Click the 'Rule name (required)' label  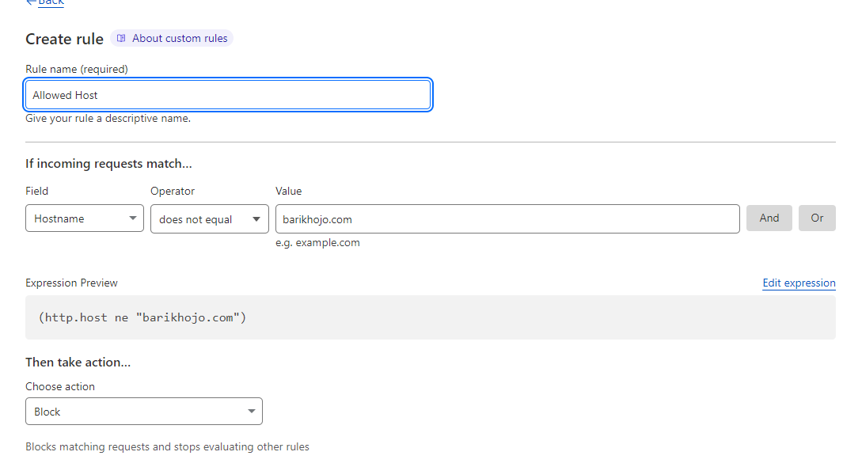(x=77, y=69)
